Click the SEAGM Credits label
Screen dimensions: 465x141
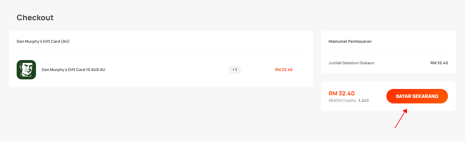[x=342, y=101]
